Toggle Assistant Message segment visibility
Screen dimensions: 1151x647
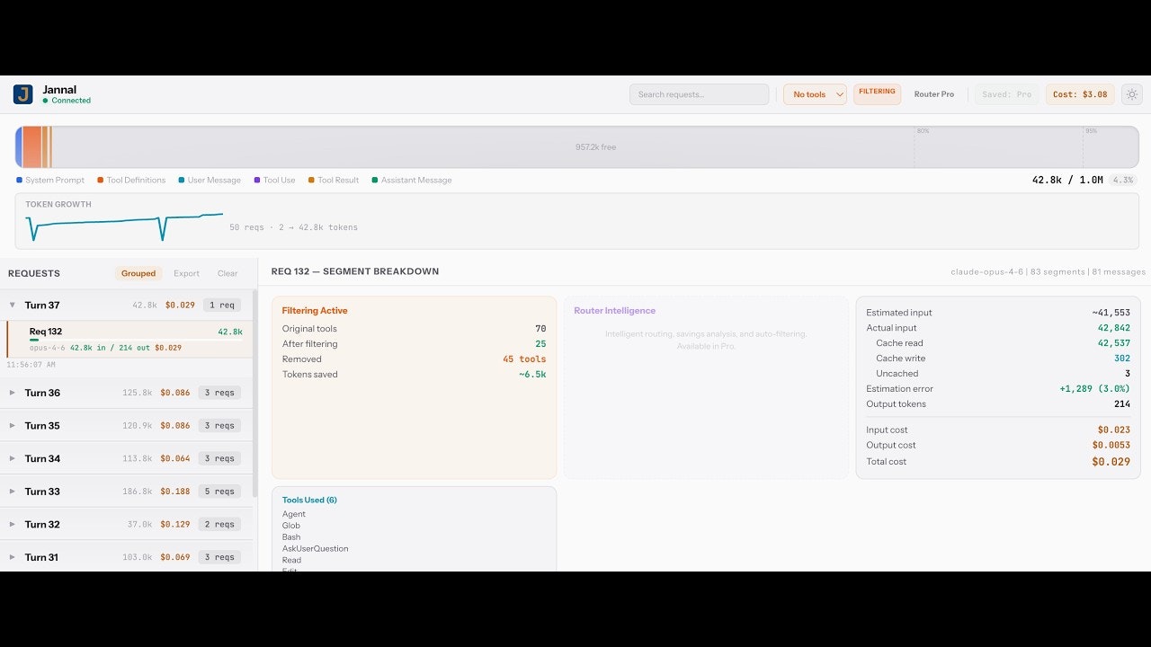point(376,180)
